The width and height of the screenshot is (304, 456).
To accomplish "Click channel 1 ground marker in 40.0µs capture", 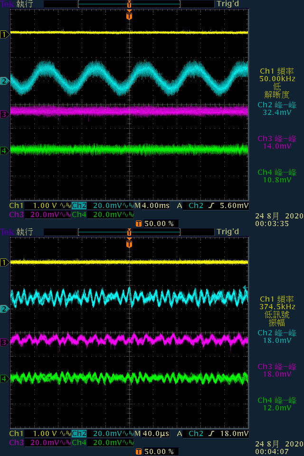I will point(4,263).
